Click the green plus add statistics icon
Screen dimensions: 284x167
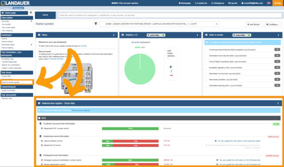tap(170, 67)
